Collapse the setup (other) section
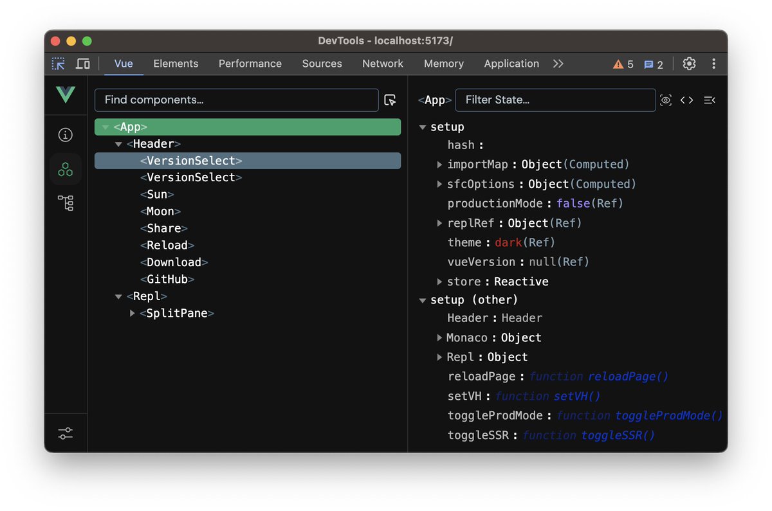Screen dimensions: 772x511 [423, 300]
